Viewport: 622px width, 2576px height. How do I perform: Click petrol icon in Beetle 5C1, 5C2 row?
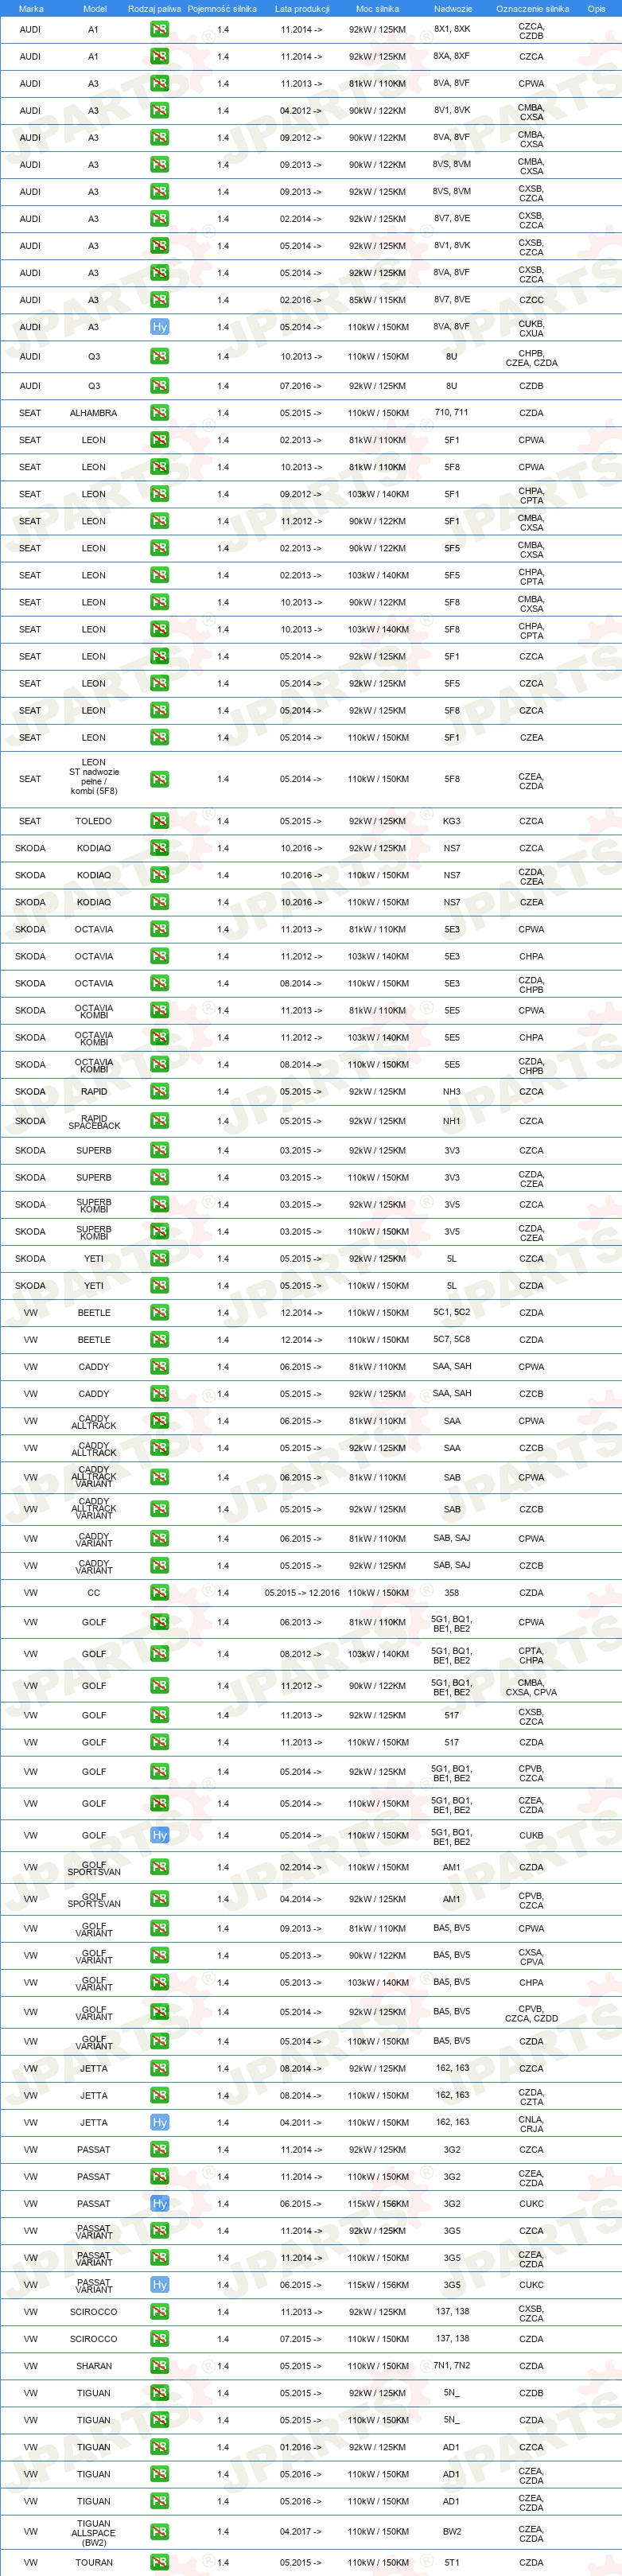click(159, 1312)
